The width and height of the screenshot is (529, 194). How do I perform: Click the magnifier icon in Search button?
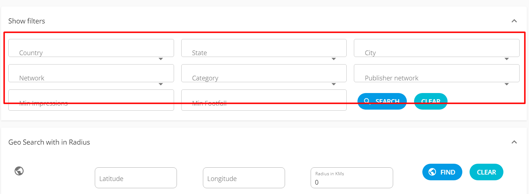(x=367, y=101)
